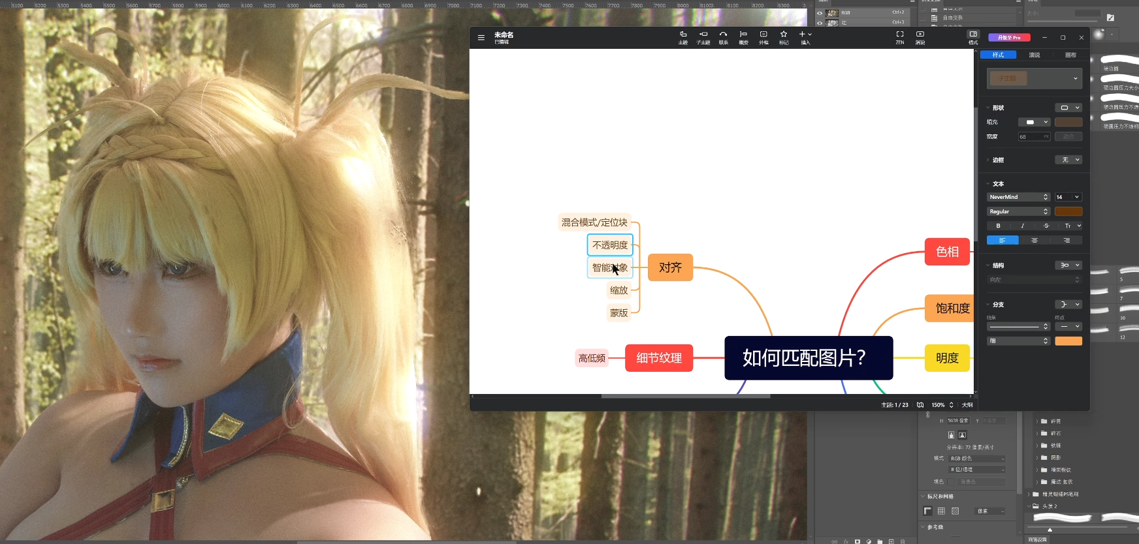1139x544 pixels.
Task: Toggle bold text formatting
Action: click(998, 226)
